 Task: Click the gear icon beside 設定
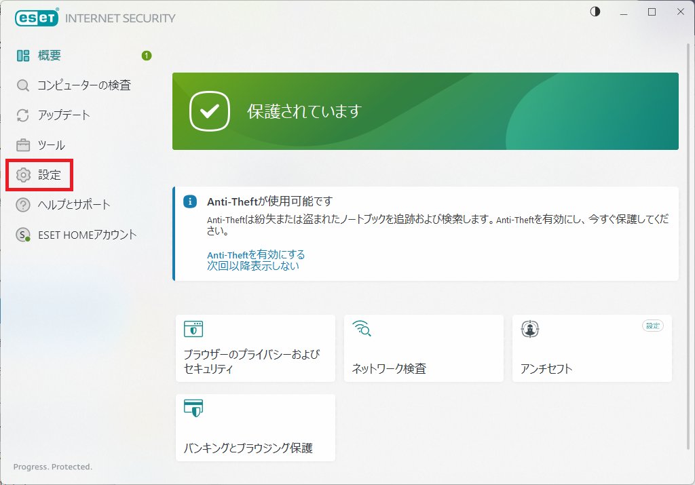click(x=23, y=175)
